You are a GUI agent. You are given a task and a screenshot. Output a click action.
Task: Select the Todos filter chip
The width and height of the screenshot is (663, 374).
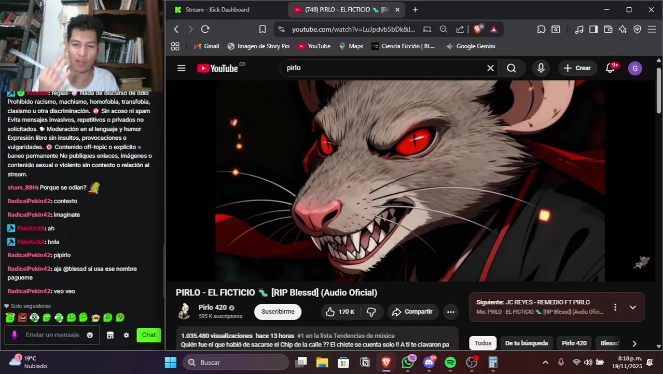pos(483,343)
